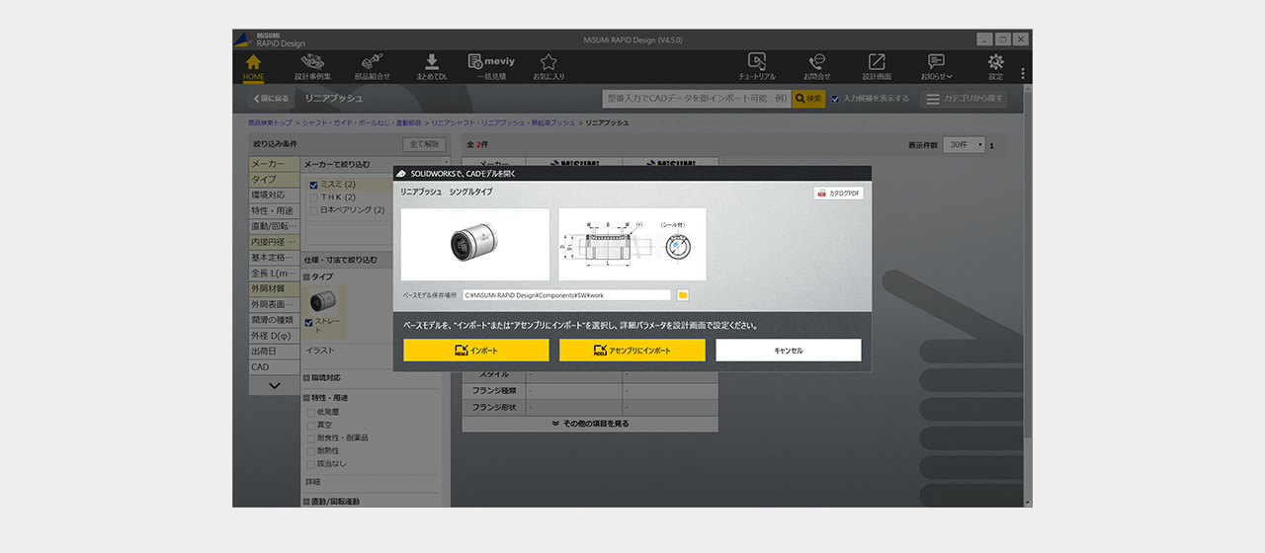The image size is (1265, 553).
Task: Select the 外径 D(φ) filter tab
Action: (x=274, y=336)
